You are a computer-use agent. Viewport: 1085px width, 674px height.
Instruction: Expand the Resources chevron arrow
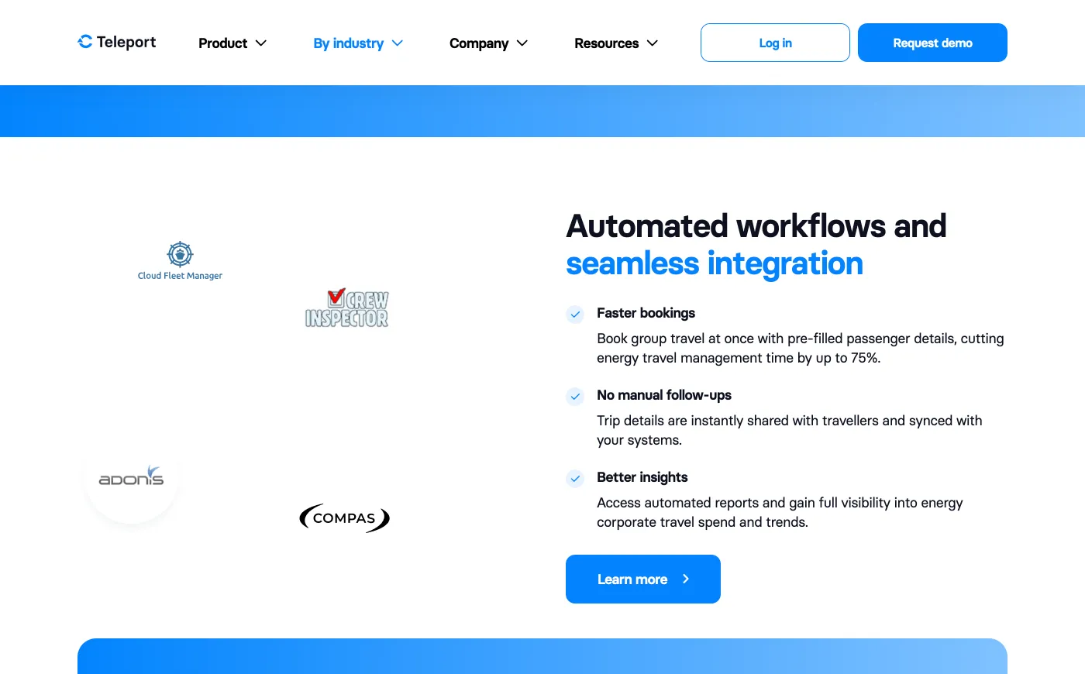point(653,43)
